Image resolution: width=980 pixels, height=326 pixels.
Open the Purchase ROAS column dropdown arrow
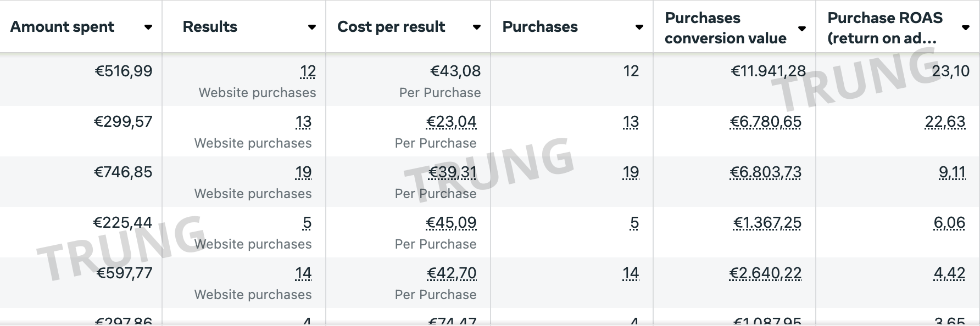pos(965,28)
